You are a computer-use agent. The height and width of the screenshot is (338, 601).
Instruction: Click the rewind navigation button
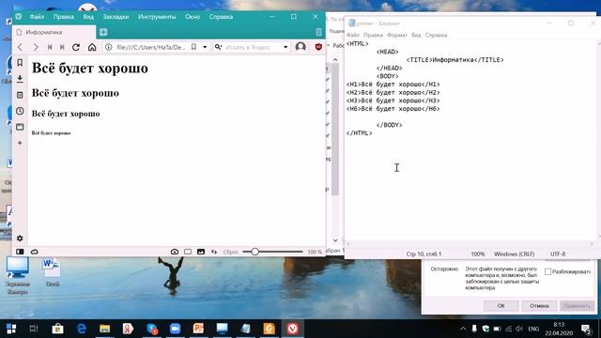point(50,47)
